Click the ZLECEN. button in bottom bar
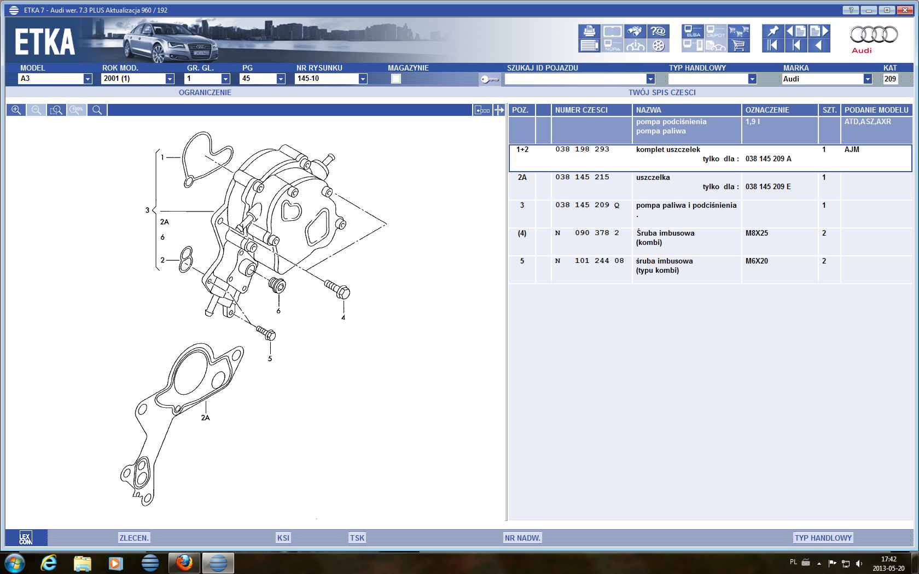Image resolution: width=919 pixels, height=574 pixels. (134, 538)
